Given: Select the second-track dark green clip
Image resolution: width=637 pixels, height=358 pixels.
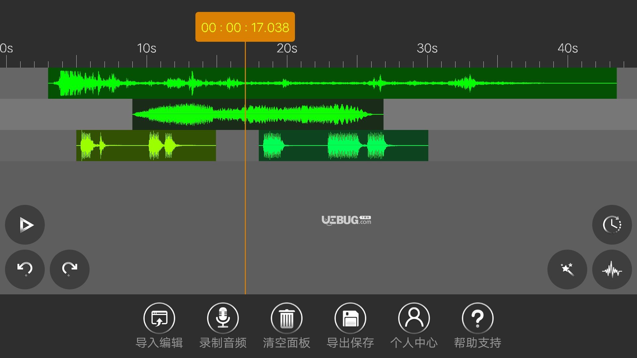Looking at the screenshot, I should click(x=258, y=114).
